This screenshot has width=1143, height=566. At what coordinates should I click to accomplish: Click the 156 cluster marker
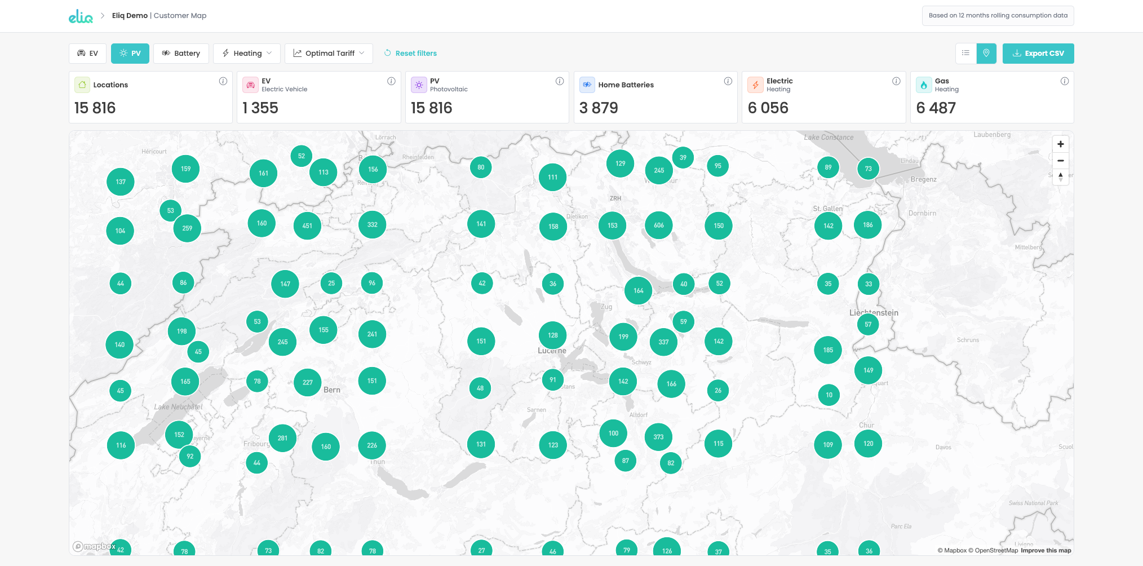click(373, 169)
